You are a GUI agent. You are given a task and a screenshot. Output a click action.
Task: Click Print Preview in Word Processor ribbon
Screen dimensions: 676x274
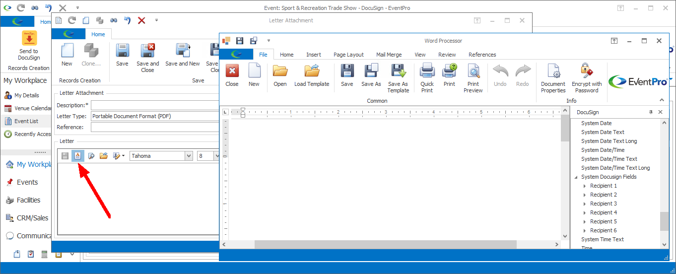(x=473, y=78)
